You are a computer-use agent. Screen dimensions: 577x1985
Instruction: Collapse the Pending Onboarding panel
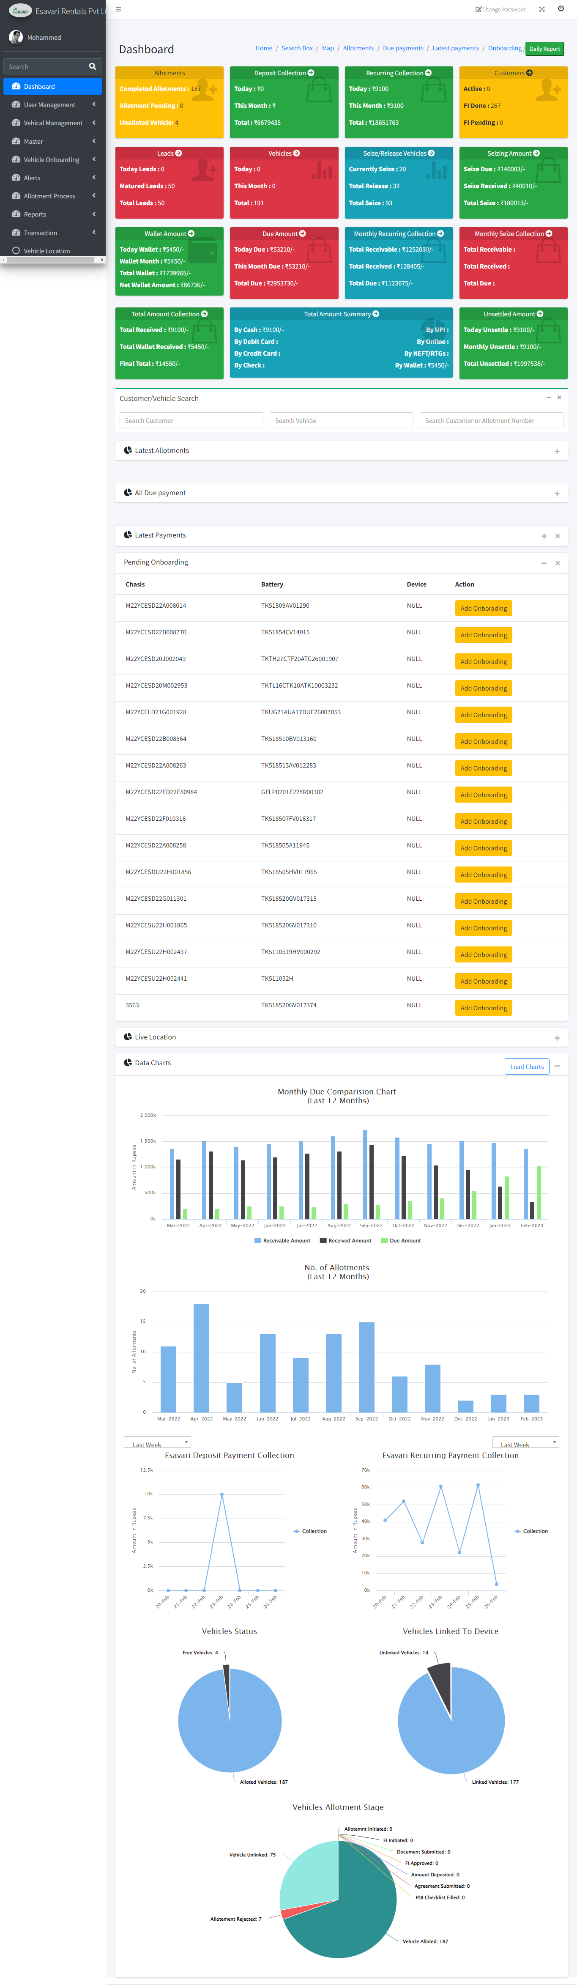544,562
